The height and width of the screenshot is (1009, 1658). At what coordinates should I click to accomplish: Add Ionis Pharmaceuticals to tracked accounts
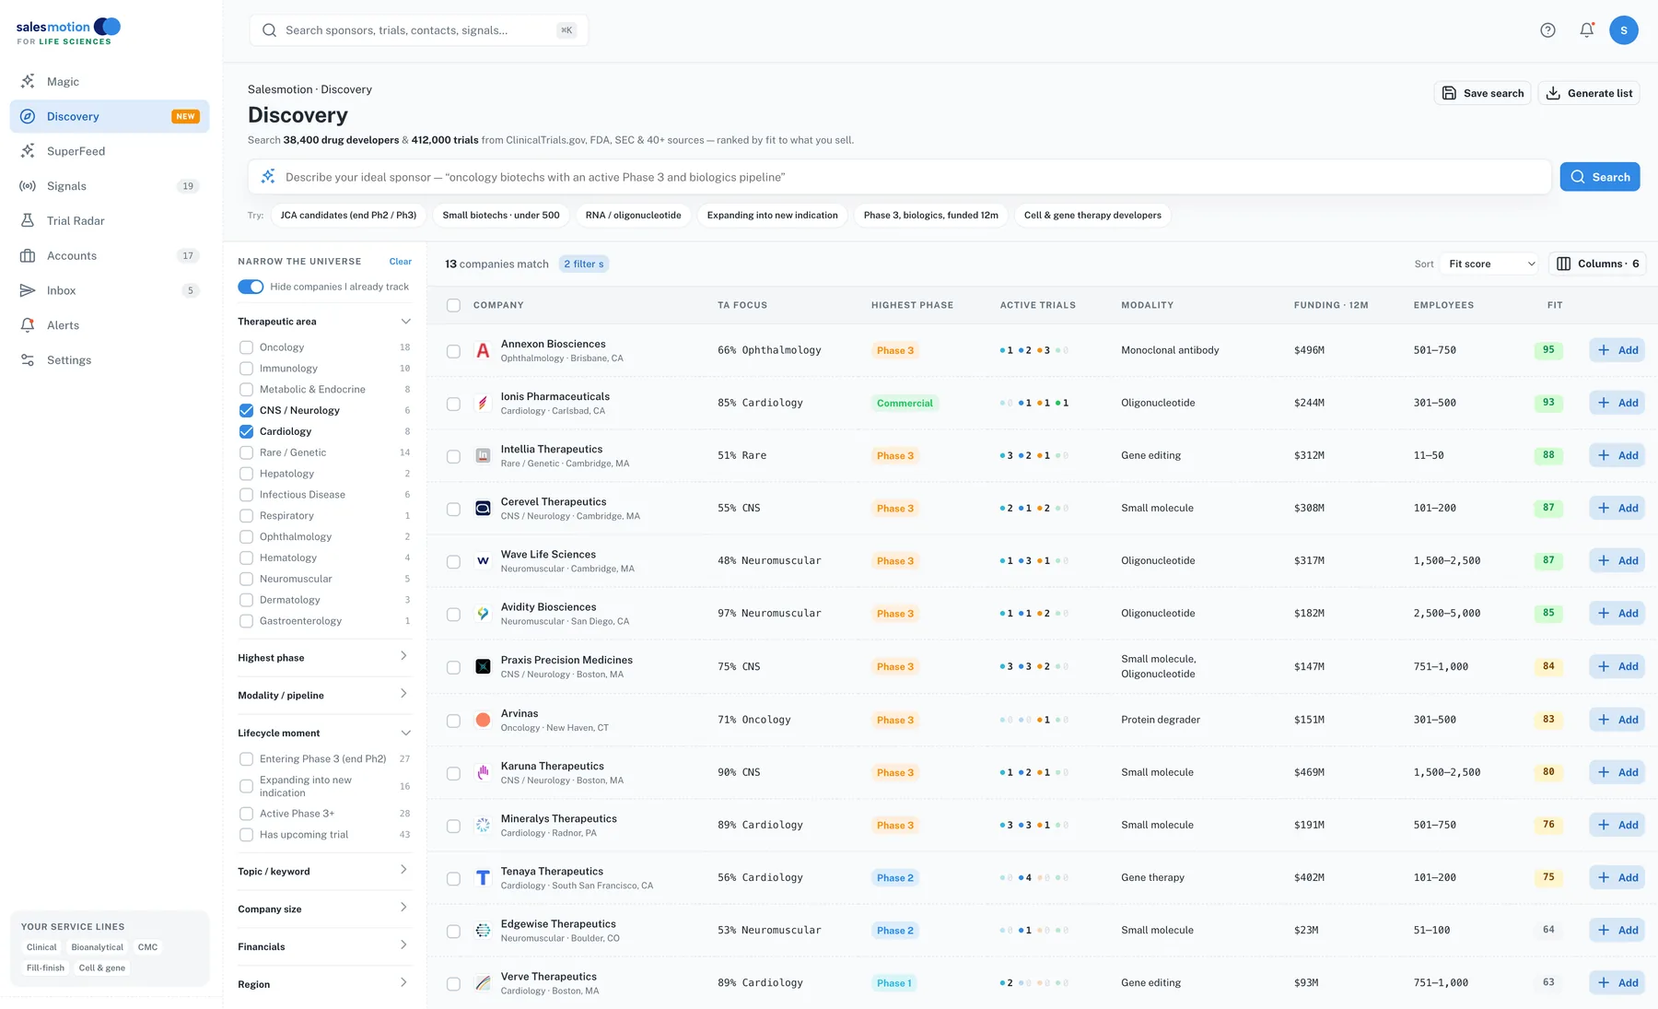tap(1617, 403)
